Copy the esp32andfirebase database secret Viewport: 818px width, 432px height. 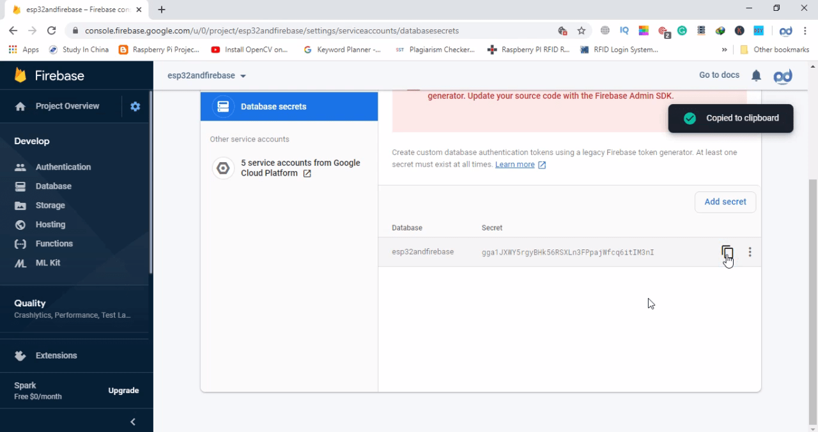point(727,252)
